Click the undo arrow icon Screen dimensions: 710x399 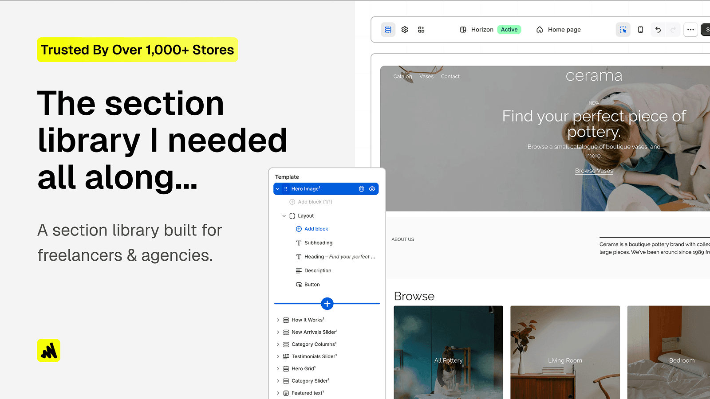point(658,30)
